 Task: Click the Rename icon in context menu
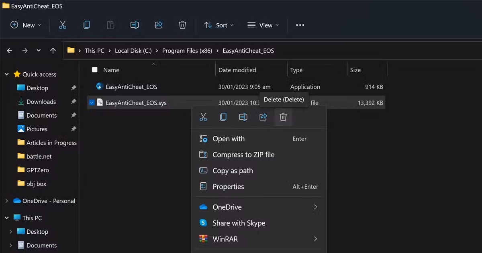[243, 117]
